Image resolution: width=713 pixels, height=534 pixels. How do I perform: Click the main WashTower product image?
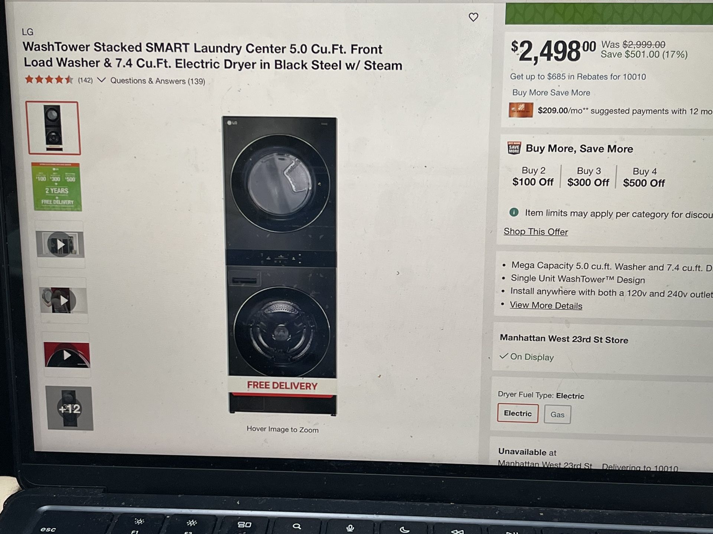pos(281,266)
